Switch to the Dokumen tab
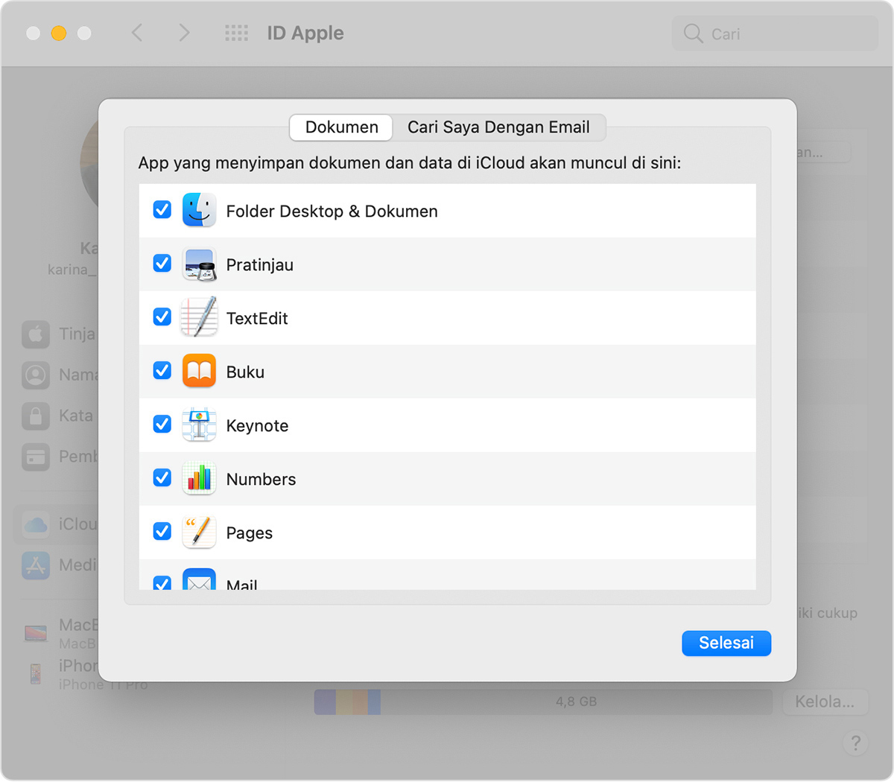 point(341,127)
